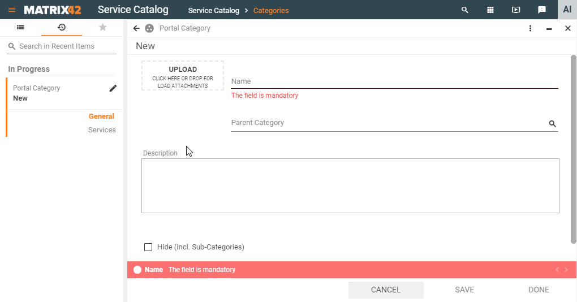Click the back arrow beside Portal Category

[136, 28]
